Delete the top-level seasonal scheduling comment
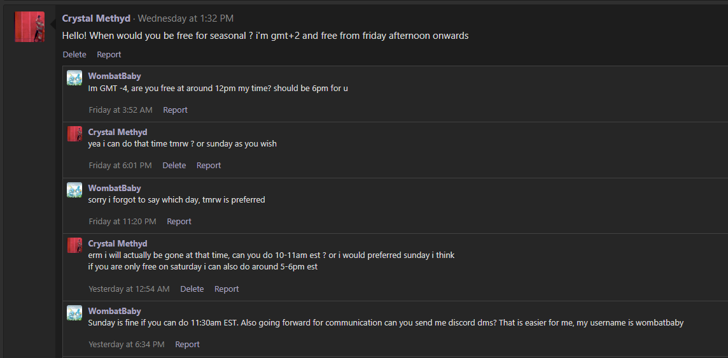Viewport: 728px width, 358px height. click(74, 55)
